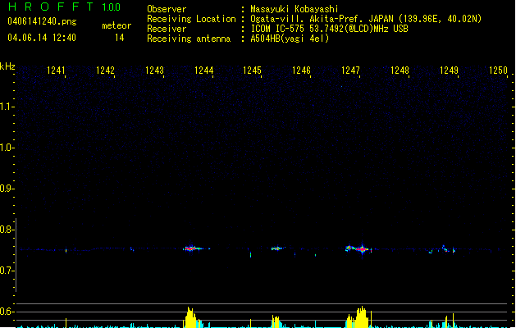Click the 0.7 kHz frequency axis label
Screen dimensions: 516x328
point(7,271)
